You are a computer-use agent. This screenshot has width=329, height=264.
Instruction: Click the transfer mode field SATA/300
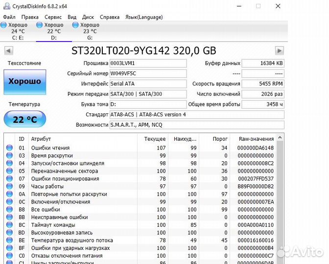[x=148, y=94]
